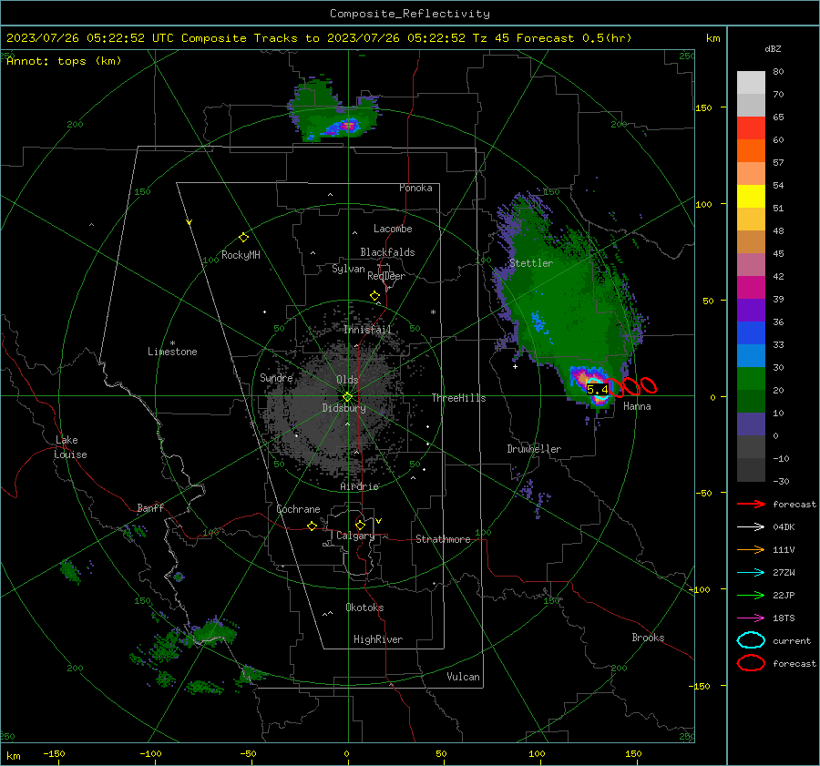Click the Brooks city label
The image size is (820, 766).
coord(648,638)
